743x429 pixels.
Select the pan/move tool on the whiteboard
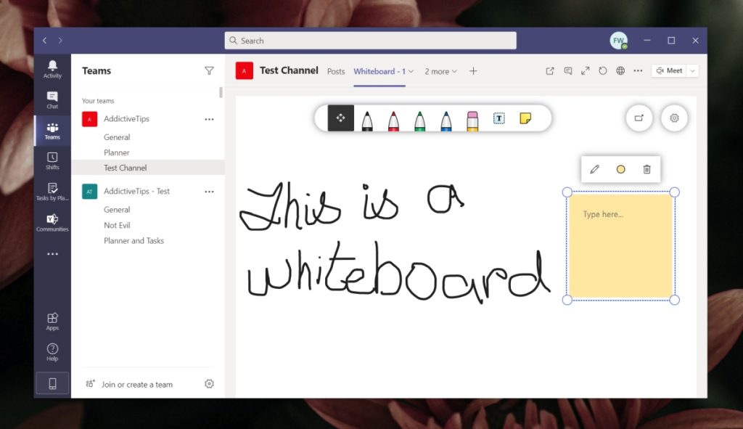[x=340, y=118]
